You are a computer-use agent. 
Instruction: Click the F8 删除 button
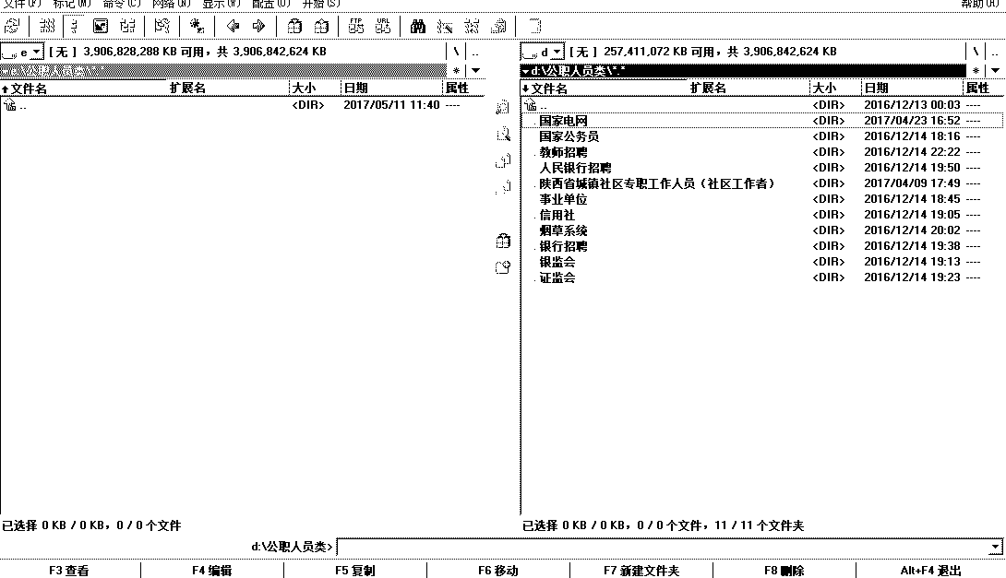[x=784, y=571]
